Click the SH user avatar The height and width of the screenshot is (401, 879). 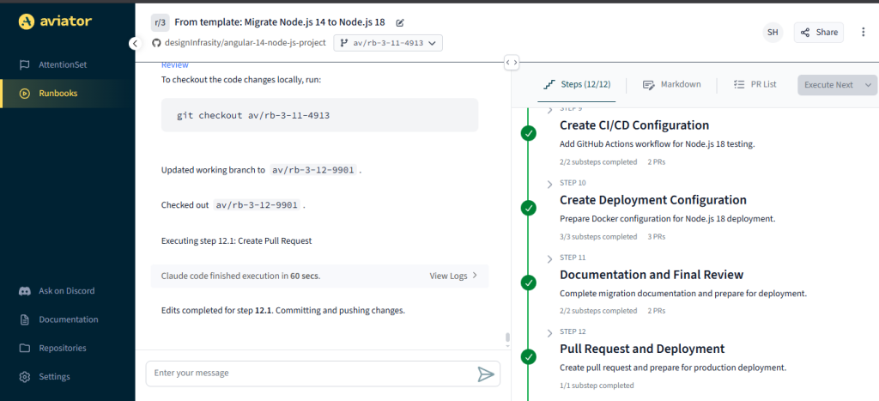pyautogui.click(x=773, y=32)
